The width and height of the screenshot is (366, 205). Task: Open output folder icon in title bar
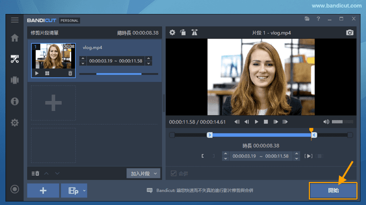pyautogui.click(x=307, y=19)
